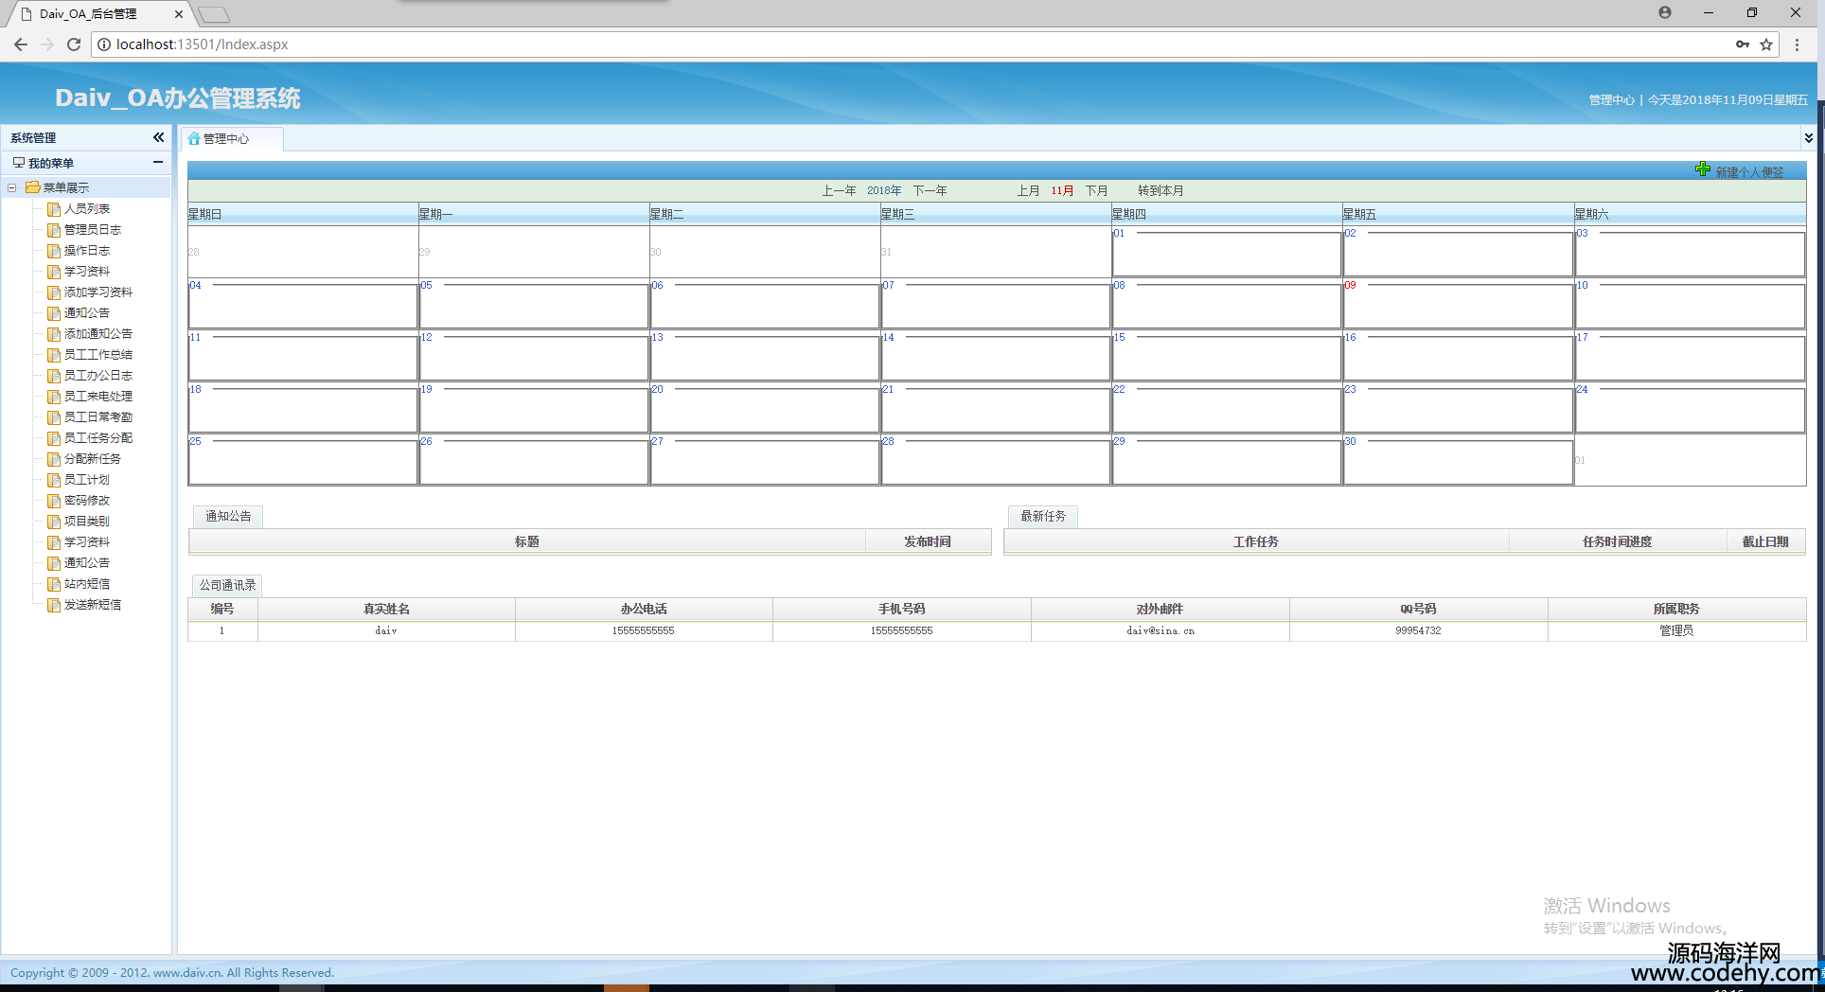Click the home icon on 管理中心 tab
The width and height of the screenshot is (1825, 992).
(x=194, y=139)
